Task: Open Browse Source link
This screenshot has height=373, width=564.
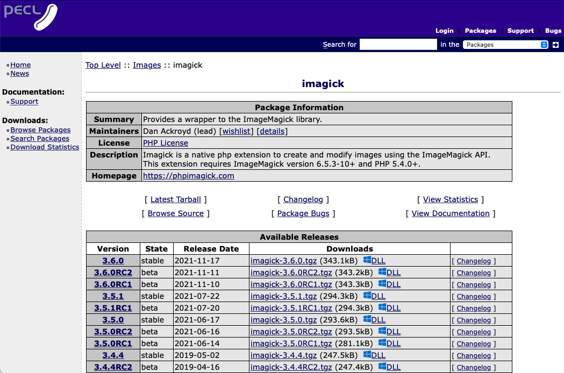Action: click(x=175, y=214)
